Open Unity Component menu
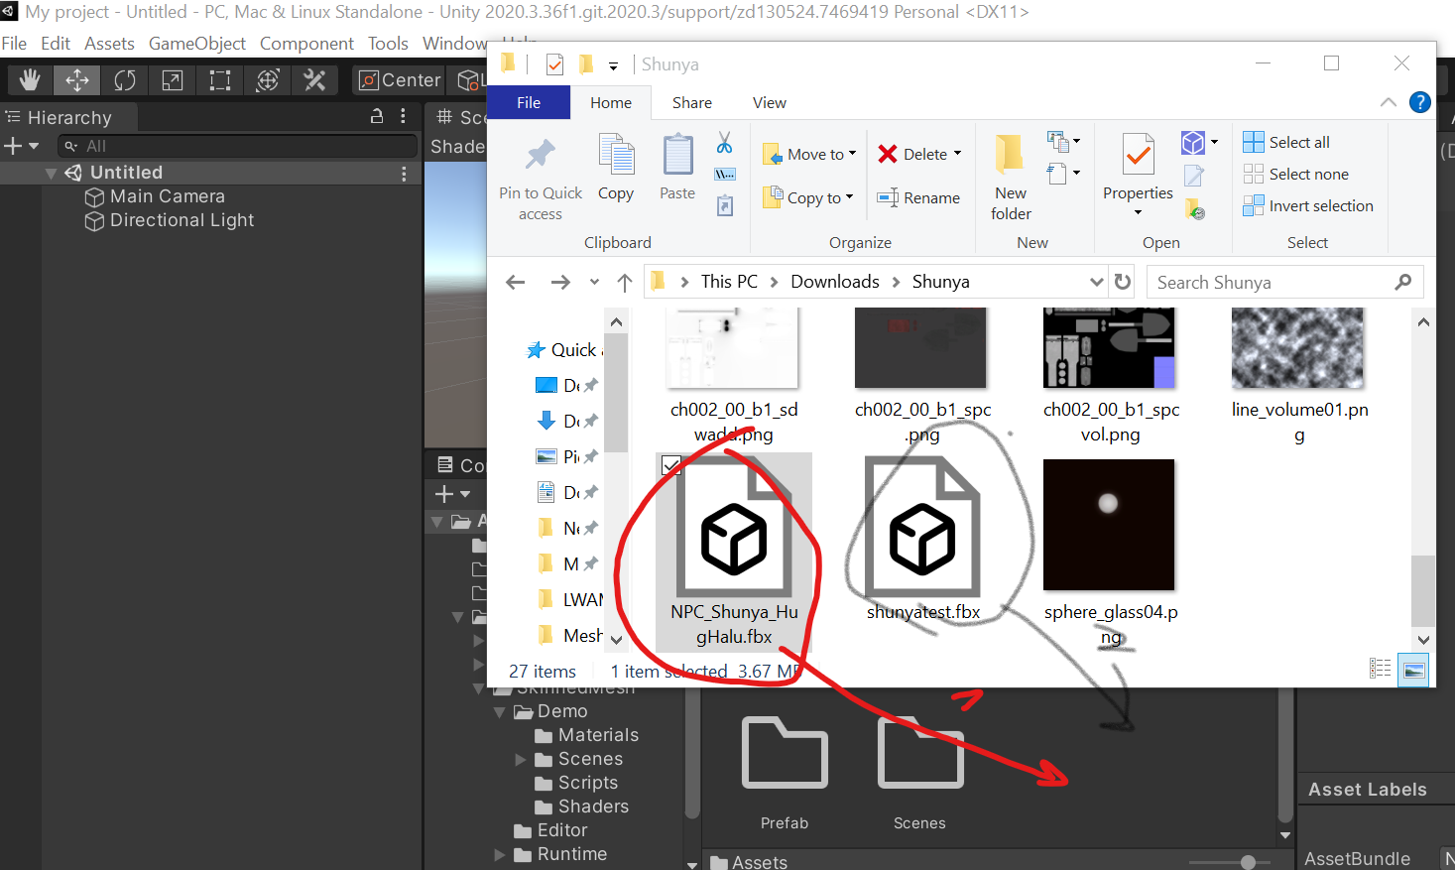Viewport: 1455px width, 870px height. pyautogui.click(x=306, y=44)
